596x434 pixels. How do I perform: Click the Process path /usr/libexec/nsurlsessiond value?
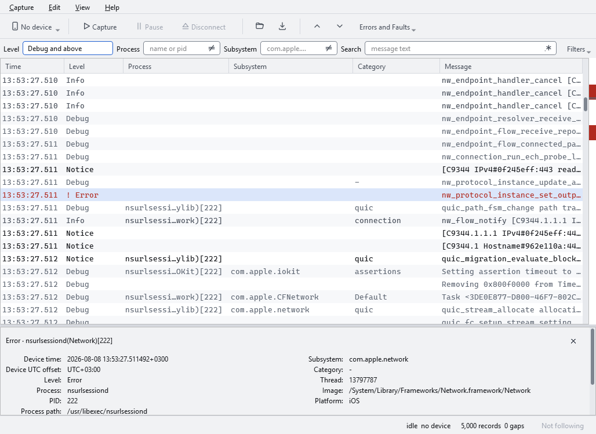coord(107,411)
